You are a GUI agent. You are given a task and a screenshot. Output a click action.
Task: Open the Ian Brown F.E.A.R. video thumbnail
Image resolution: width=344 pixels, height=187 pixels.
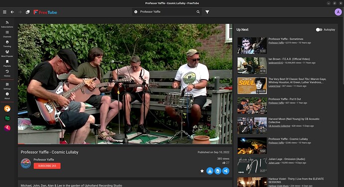pos(252,66)
